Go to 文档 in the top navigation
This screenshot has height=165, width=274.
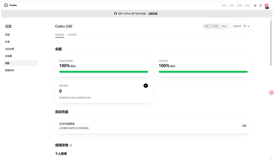[247, 6]
